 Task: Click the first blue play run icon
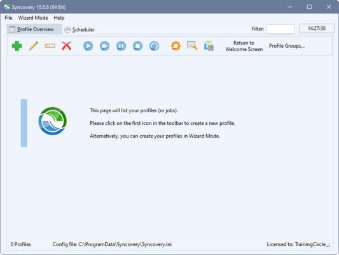88,46
